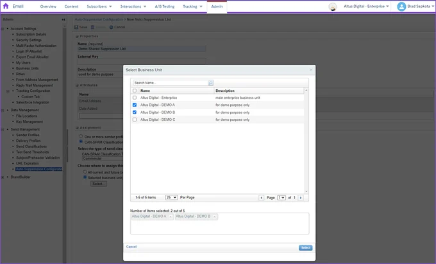Select One or more sender profiles radio
436x264 pixels.
coord(81,136)
